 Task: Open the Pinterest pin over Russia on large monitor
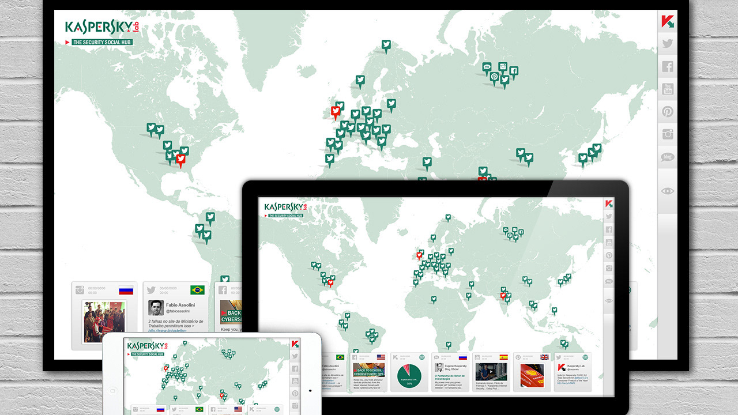click(494, 78)
